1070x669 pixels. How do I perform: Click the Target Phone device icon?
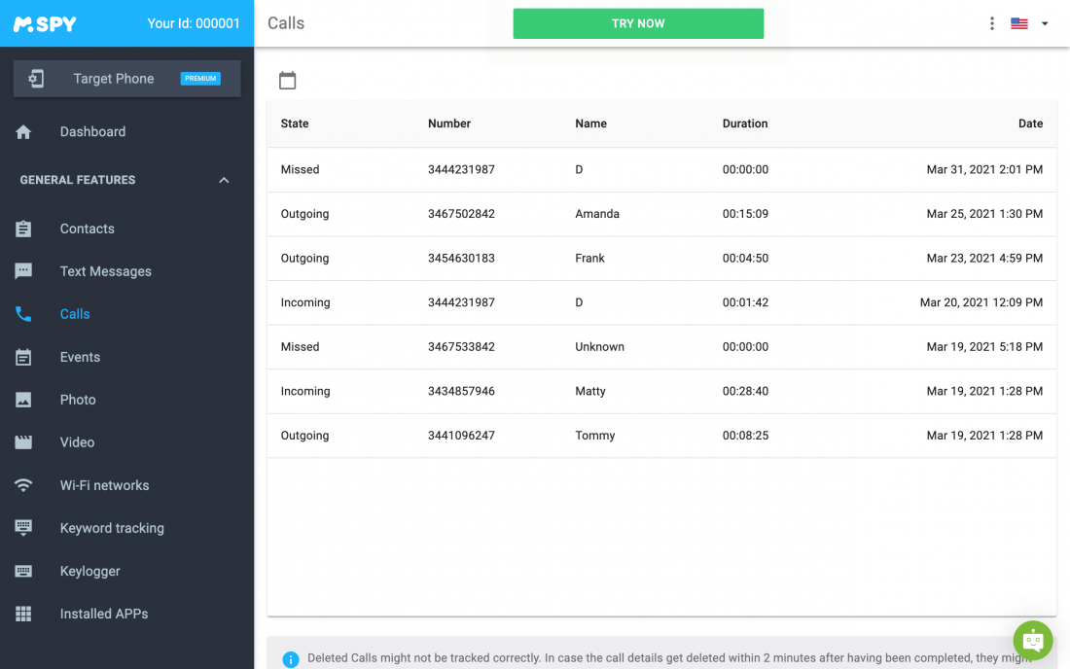click(x=36, y=79)
